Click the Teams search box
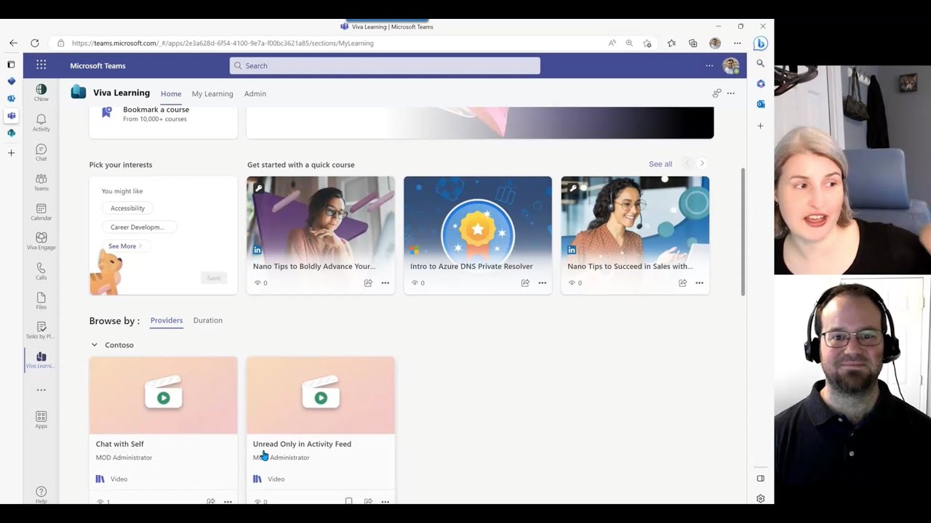 tap(385, 65)
